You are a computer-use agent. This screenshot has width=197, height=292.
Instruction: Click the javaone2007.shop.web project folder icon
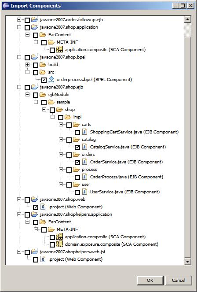click(x=35, y=199)
